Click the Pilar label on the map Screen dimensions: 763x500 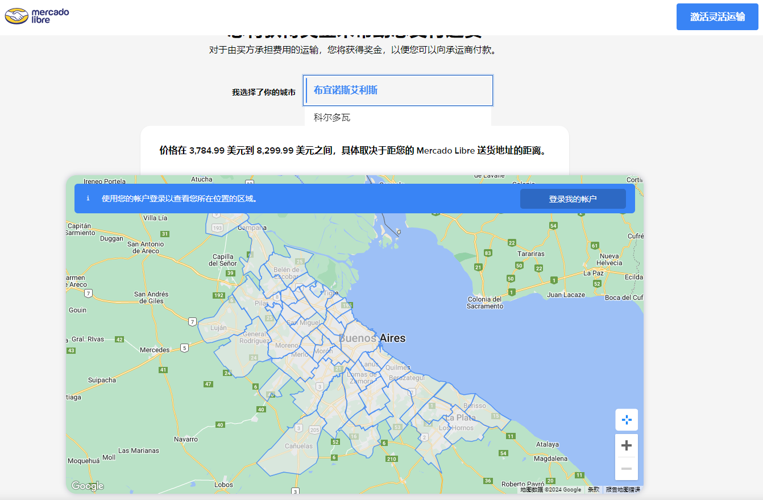(x=261, y=303)
